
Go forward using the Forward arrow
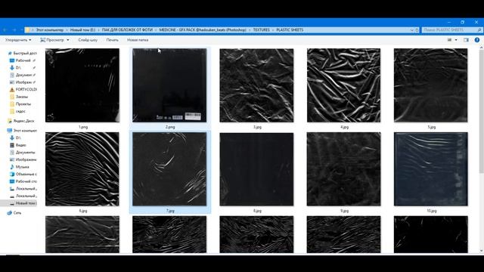point(14,30)
